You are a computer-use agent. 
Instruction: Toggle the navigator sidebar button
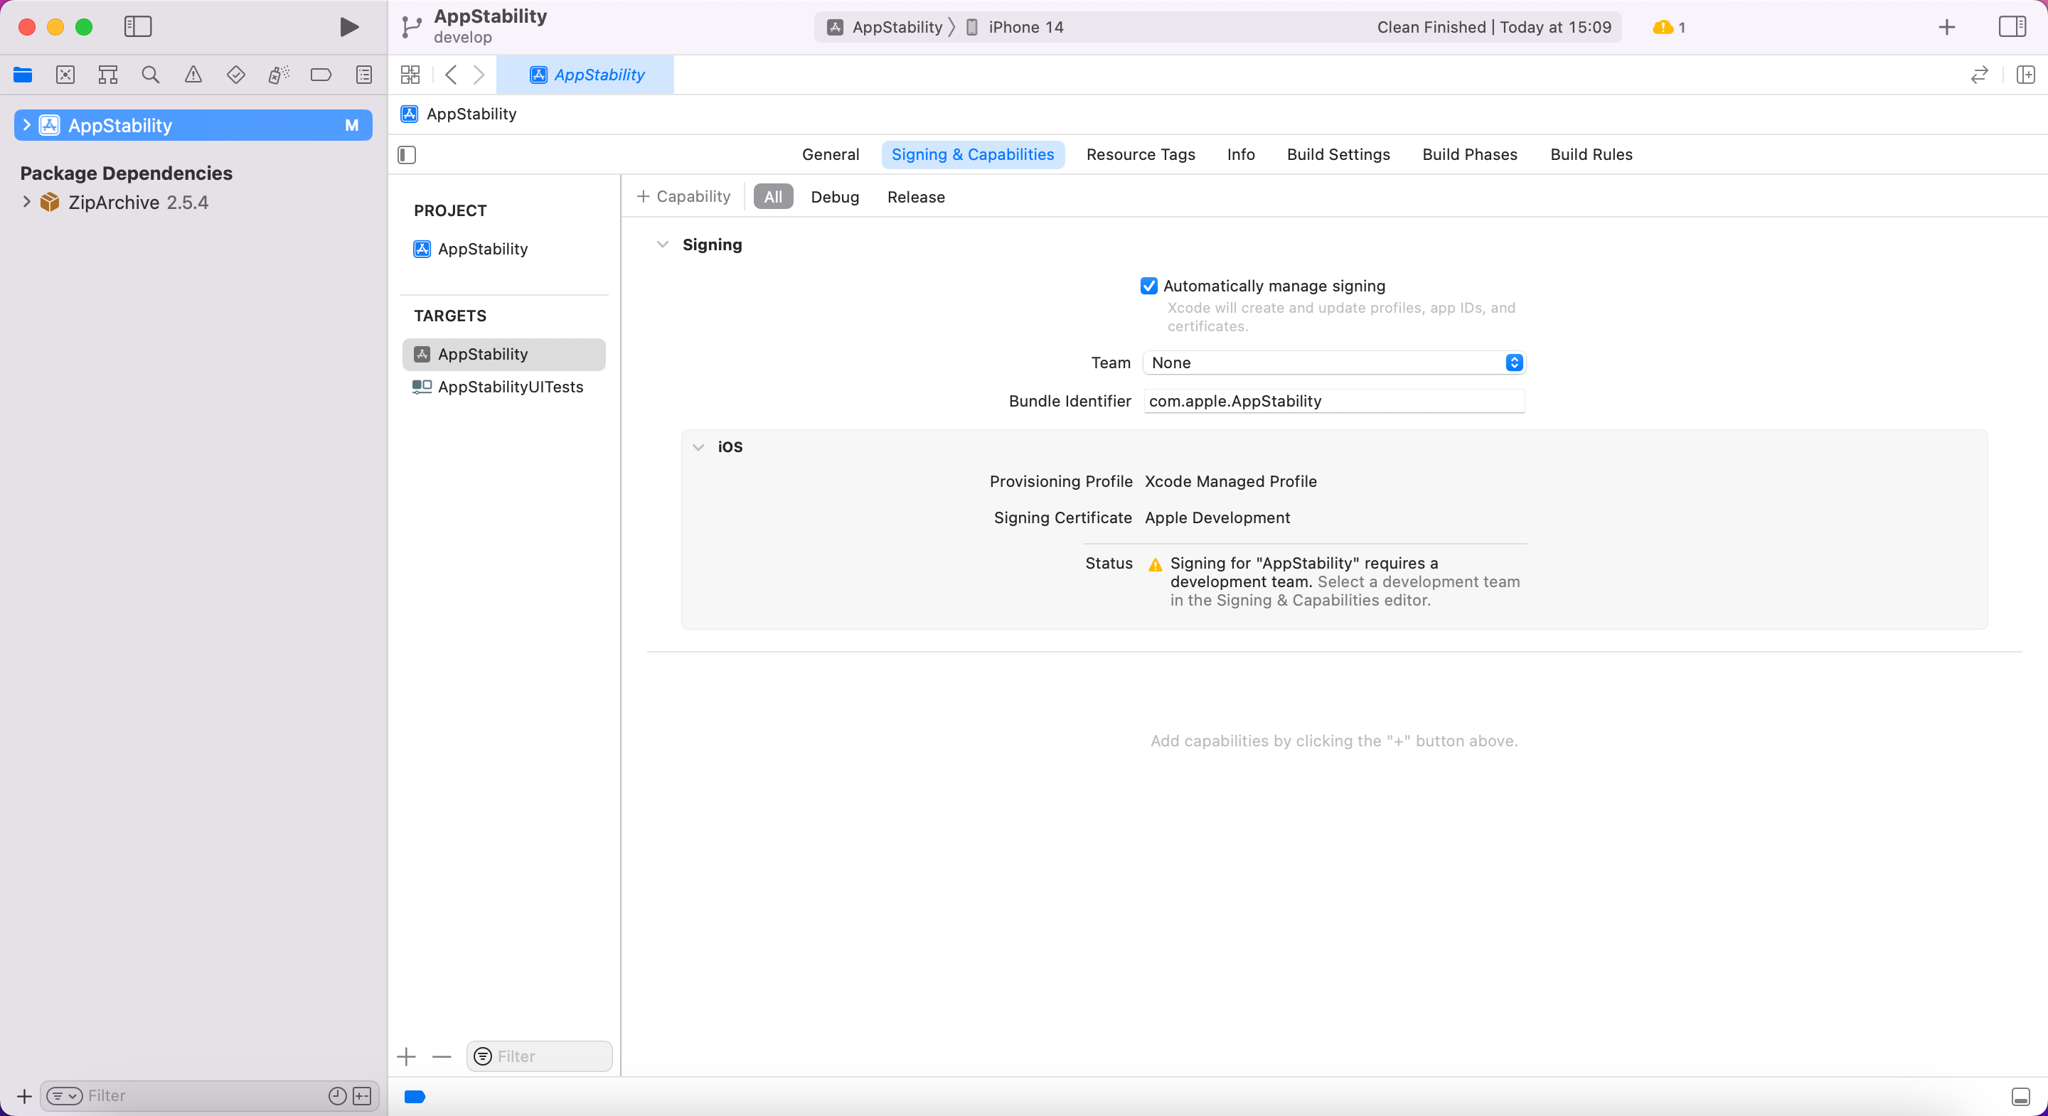click(x=137, y=26)
